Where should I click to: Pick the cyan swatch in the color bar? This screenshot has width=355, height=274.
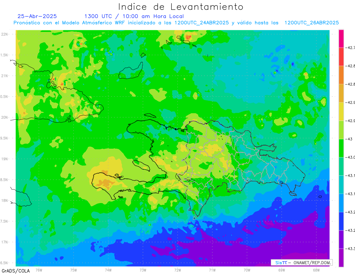(341, 185)
